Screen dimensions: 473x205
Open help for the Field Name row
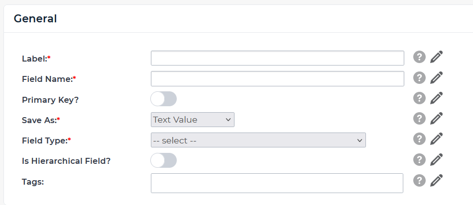point(419,78)
